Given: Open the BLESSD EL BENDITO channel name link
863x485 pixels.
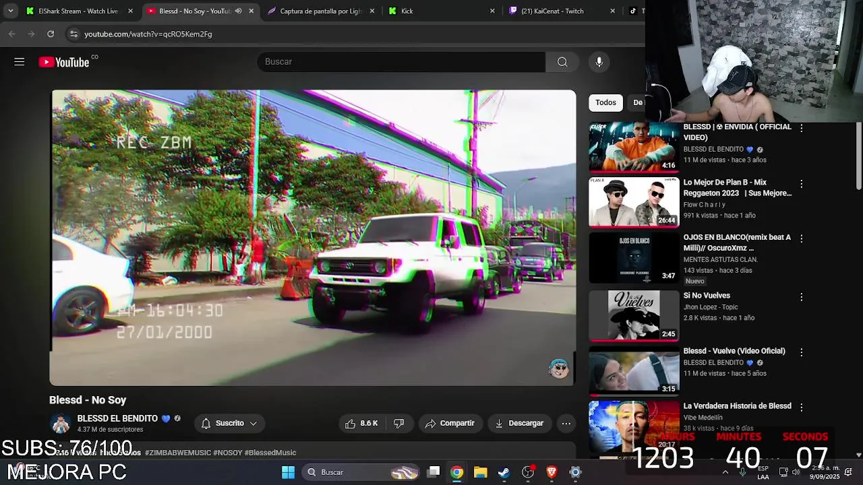Looking at the screenshot, I should (x=117, y=418).
